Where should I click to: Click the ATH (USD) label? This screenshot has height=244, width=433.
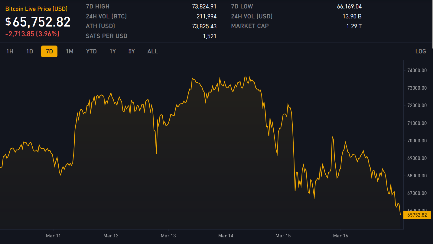point(100,26)
